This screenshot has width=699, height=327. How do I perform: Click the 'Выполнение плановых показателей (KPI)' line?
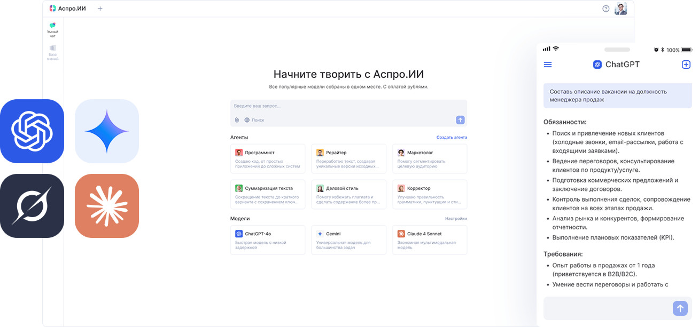click(613, 237)
